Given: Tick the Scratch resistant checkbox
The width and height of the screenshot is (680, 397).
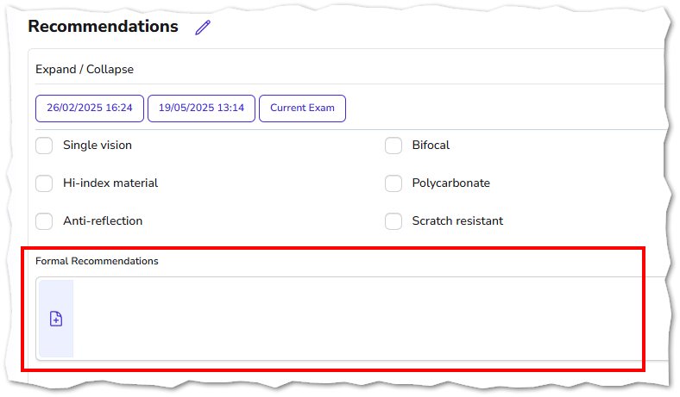Looking at the screenshot, I should click(394, 221).
